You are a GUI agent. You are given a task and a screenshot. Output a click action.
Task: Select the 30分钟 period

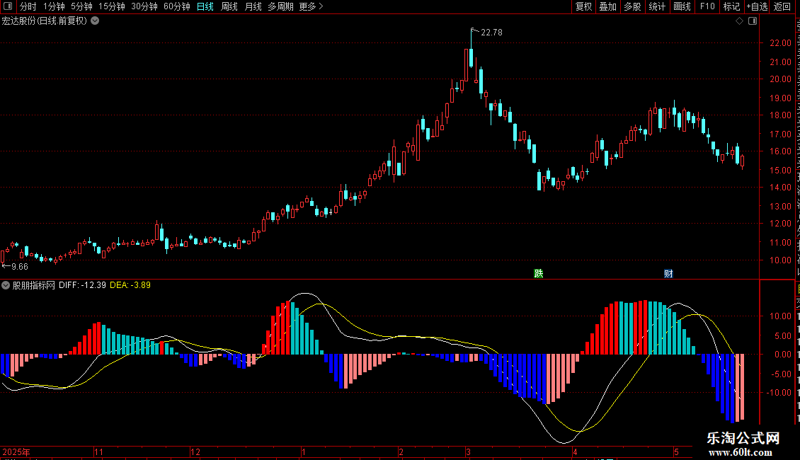pyautogui.click(x=144, y=6)
